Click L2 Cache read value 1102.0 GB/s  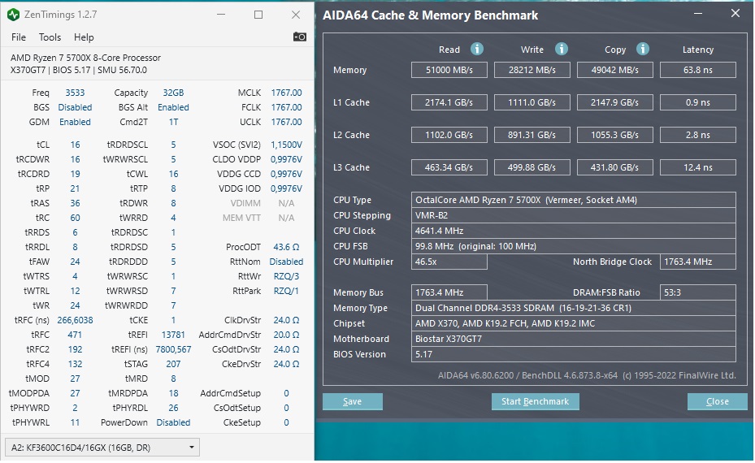coord(449,135)
